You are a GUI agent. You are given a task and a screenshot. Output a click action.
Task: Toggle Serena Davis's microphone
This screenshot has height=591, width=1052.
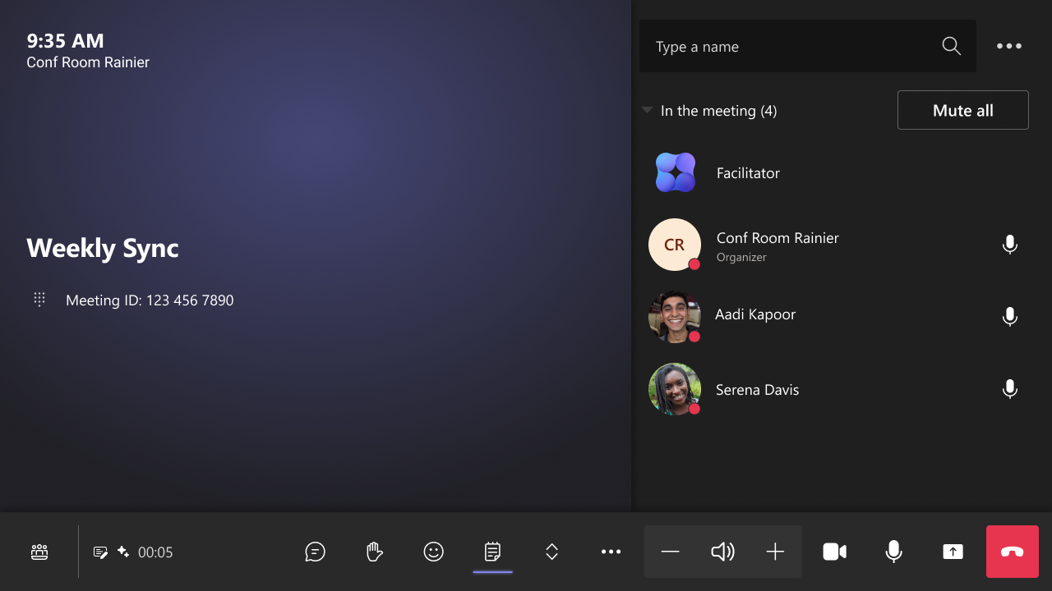point(1010,389)
